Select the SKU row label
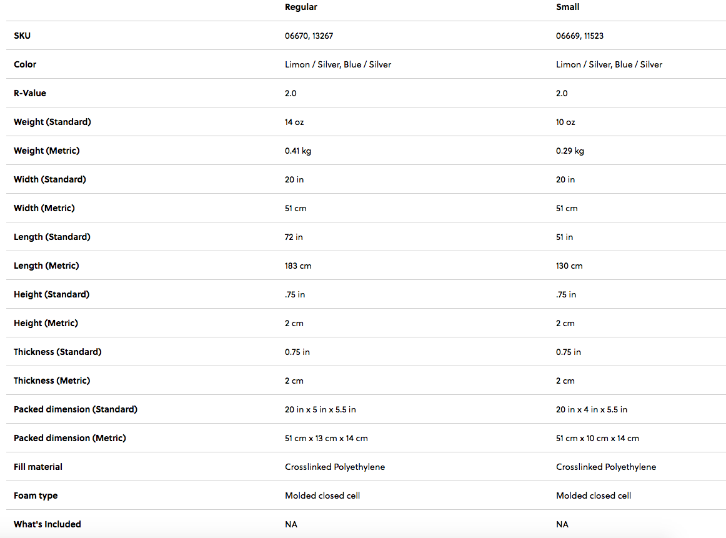This screenshot has width=726, height=538. [22, 36]
